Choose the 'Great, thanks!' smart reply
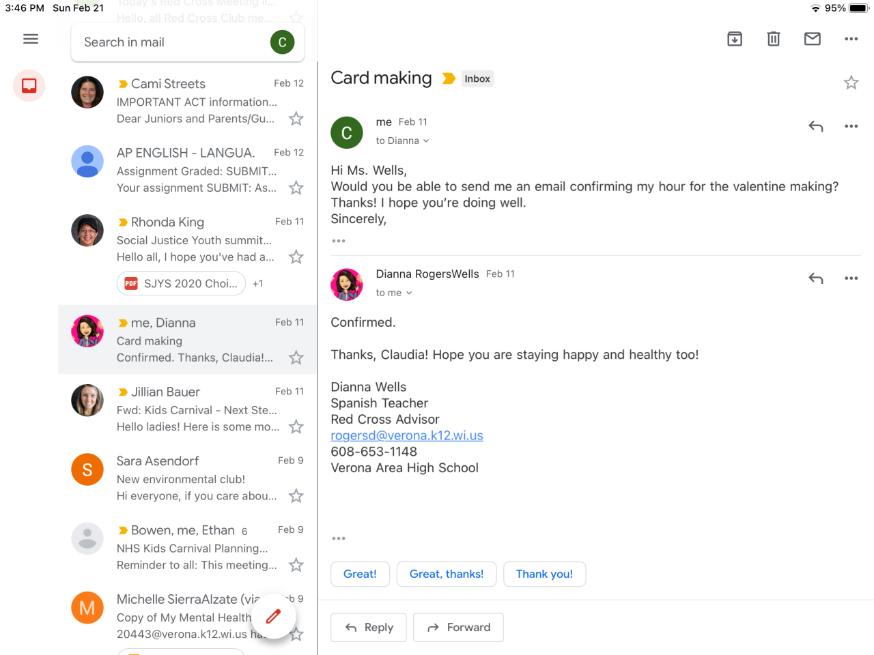 pyautogui.click(x=447, y=574)
